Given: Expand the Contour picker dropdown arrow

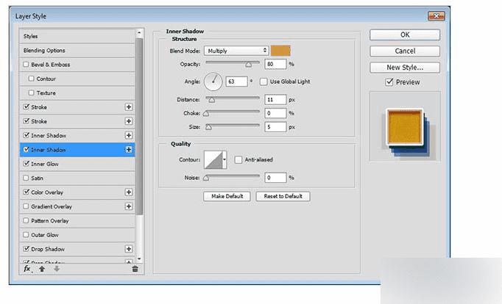Looking at the screenshot, I should coord(225,159).
